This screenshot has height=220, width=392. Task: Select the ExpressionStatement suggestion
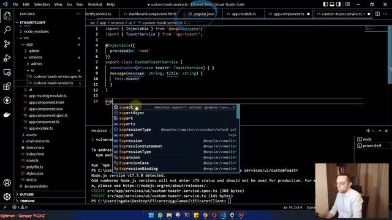pyautogui.click(x=175, y=146)
